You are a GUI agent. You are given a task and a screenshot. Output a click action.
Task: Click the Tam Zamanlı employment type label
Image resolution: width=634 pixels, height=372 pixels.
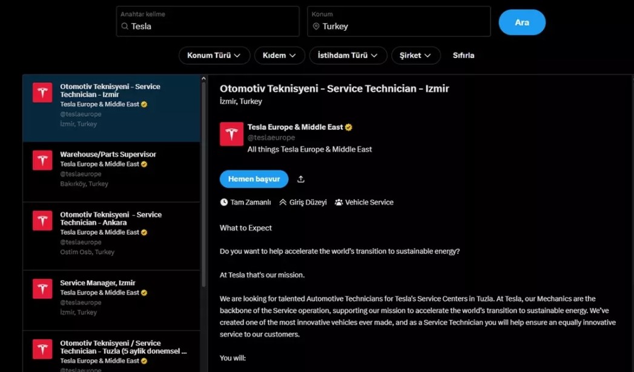(x=251, y=203)
